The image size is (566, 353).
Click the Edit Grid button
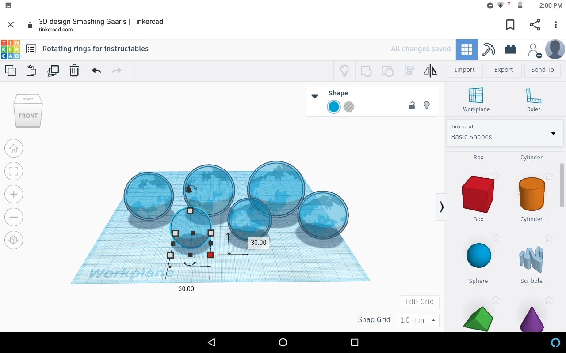pos(420,302)
